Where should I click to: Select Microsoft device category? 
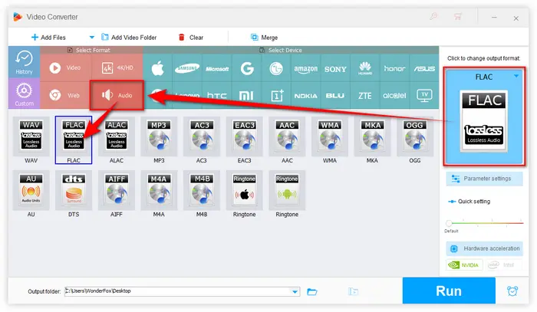coord(217,68)
